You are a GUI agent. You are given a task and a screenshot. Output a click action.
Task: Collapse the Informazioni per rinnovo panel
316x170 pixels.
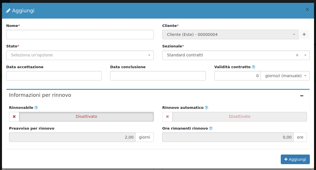point(302,96)
